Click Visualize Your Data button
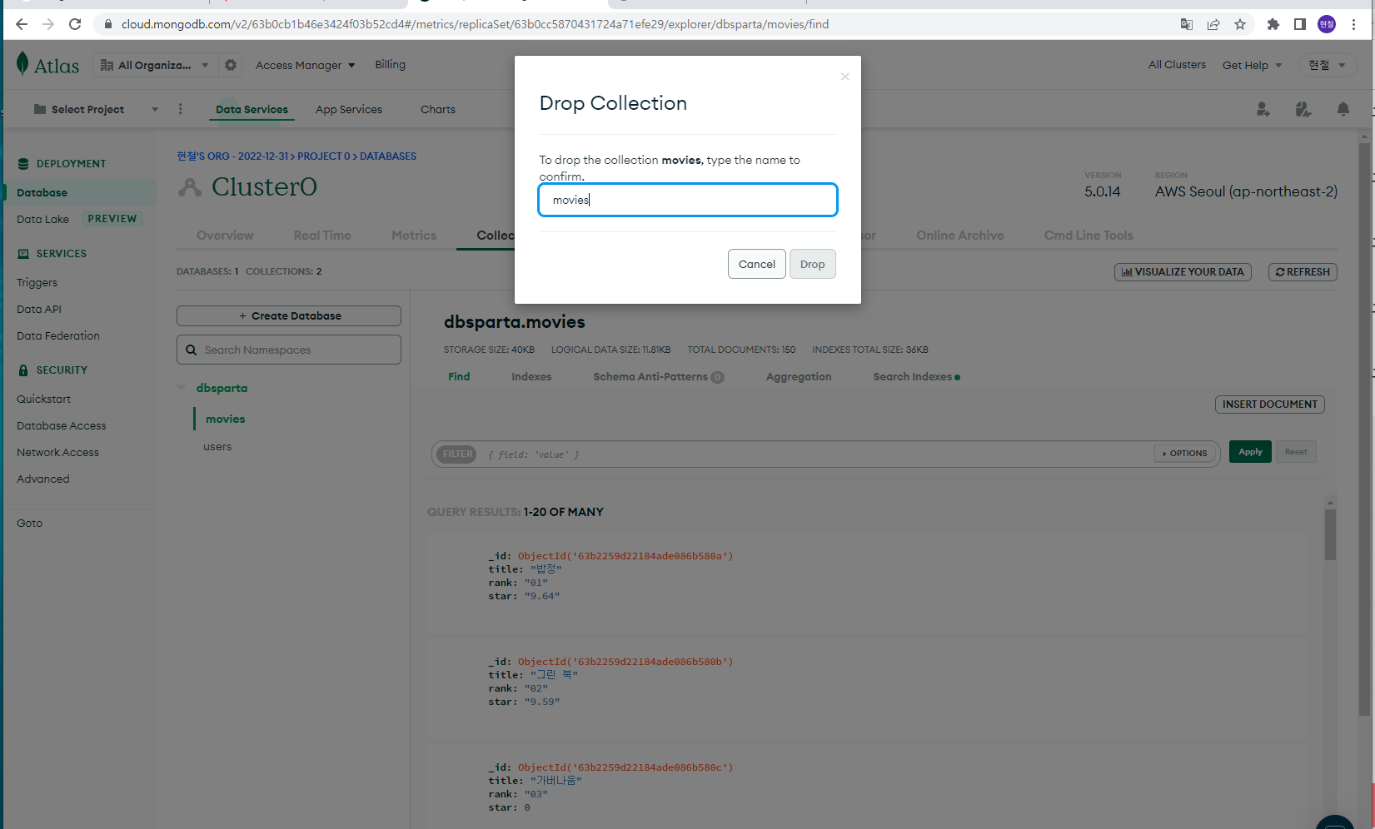Screen dimensions: 1375x829 (1183, 272)
